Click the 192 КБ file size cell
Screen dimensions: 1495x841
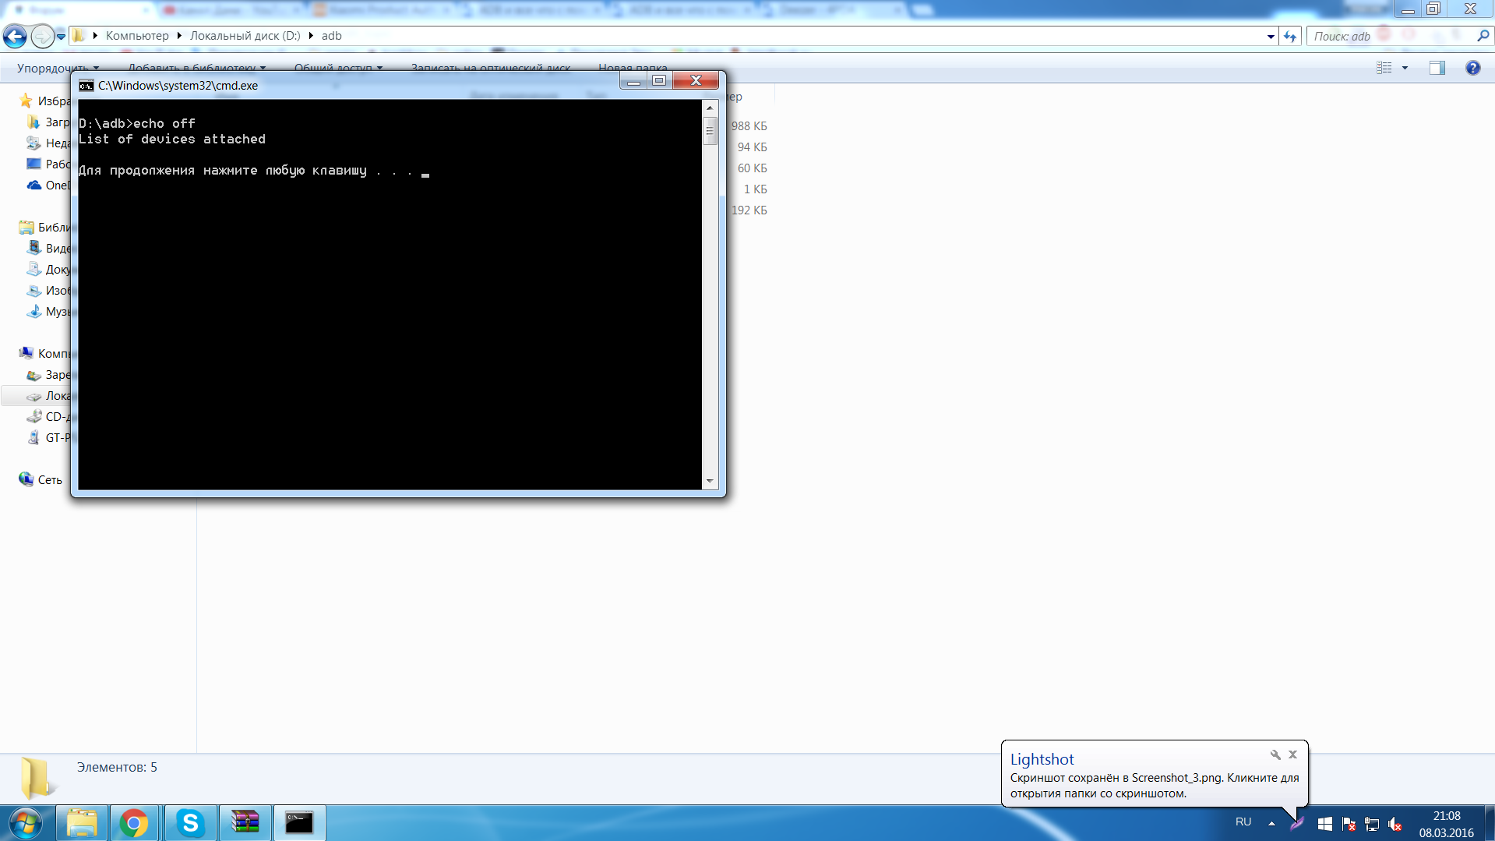coord(749,210)
